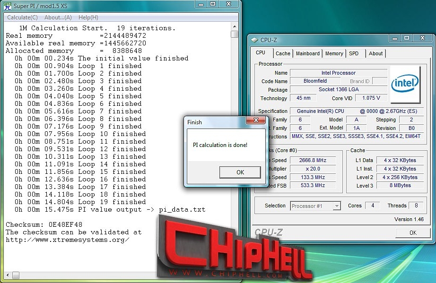
Task: Click the multiplier value x 20.0
Action: click(313, 169)
